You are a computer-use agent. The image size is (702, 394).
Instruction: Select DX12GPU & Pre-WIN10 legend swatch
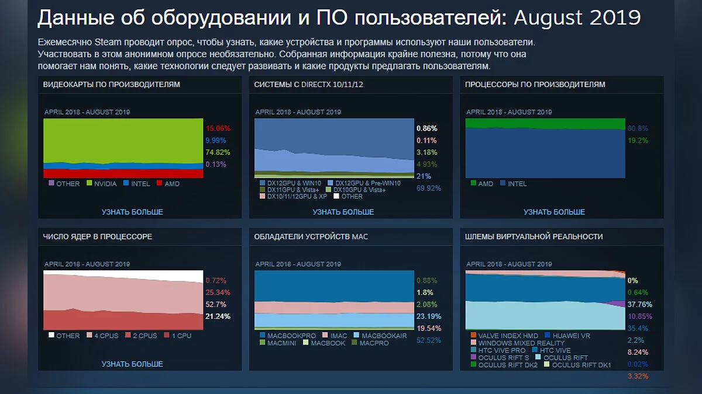pos(331,183)
